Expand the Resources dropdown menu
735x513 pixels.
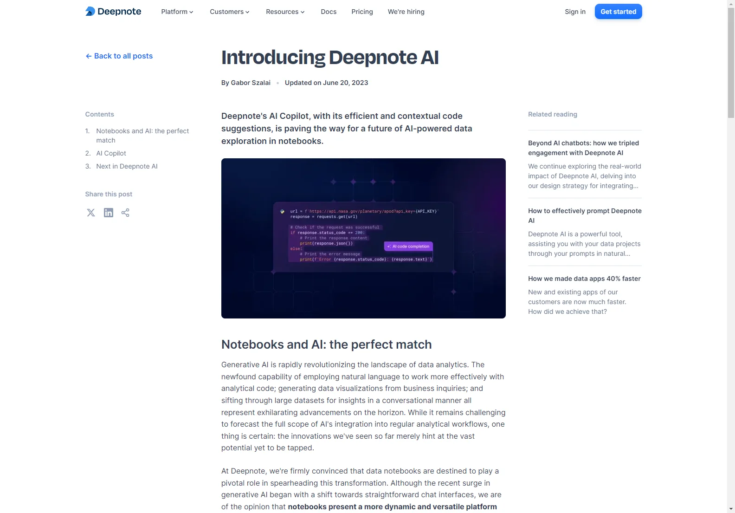[285, 12]
